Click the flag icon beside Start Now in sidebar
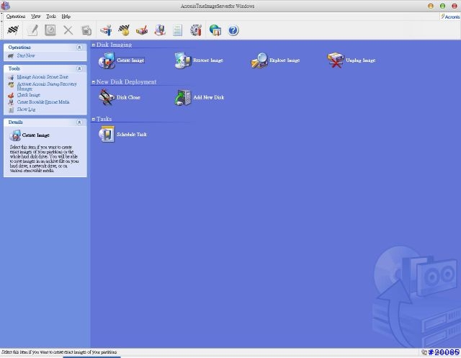The height and width of the screenshot is (358, 461). (11, 55)
